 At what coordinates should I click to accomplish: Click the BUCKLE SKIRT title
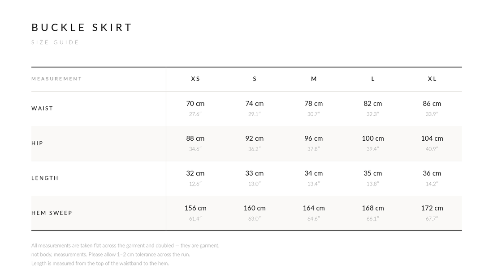click(x=82, y=28)
